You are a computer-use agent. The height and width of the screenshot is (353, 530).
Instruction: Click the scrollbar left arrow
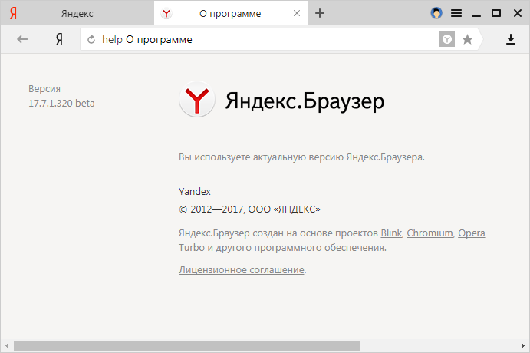point(7,346)
